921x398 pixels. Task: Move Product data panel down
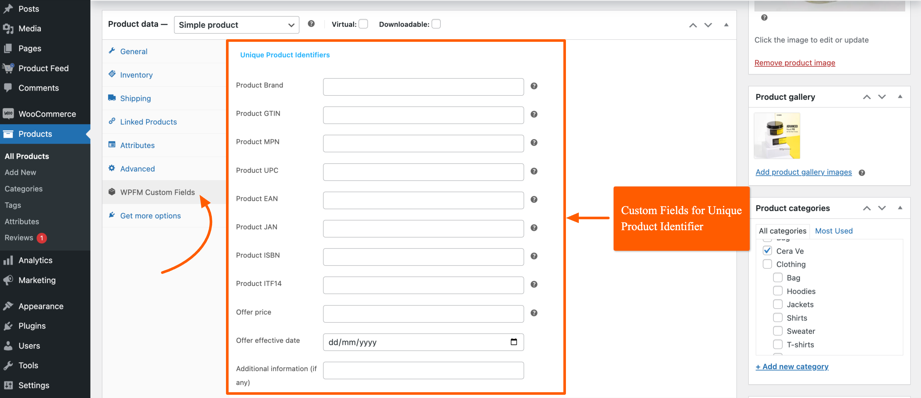pyautogui.click(x=708, y=25)
